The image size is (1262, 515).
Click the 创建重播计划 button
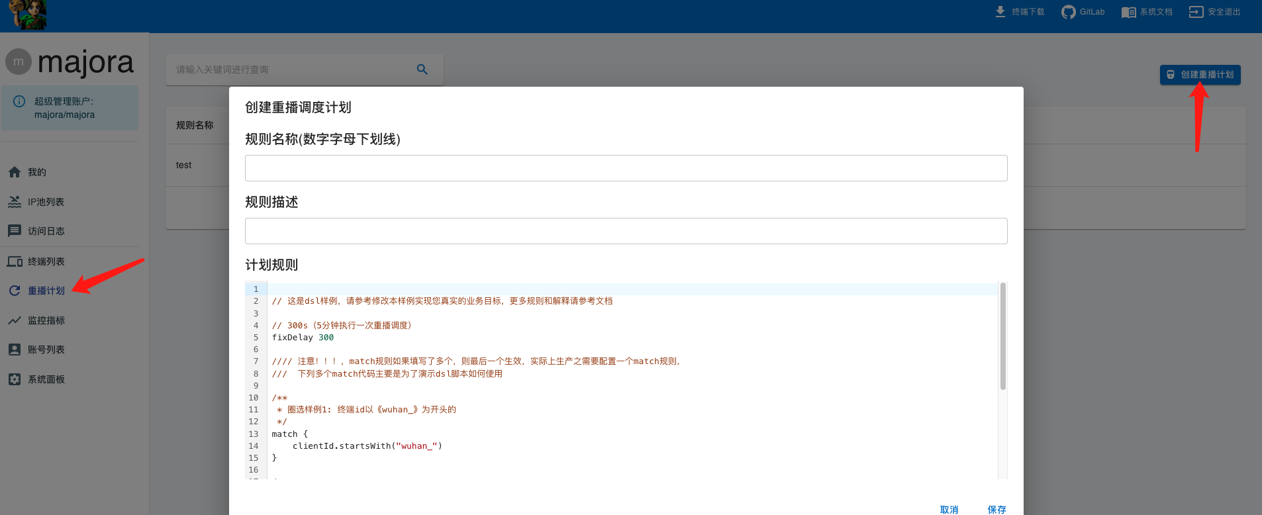tap(1200, 75)
